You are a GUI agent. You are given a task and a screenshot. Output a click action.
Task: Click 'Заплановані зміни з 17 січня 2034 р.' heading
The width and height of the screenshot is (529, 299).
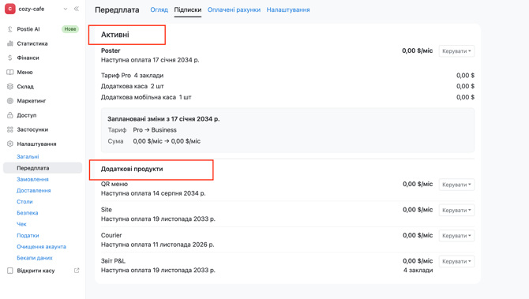[163, 119]
